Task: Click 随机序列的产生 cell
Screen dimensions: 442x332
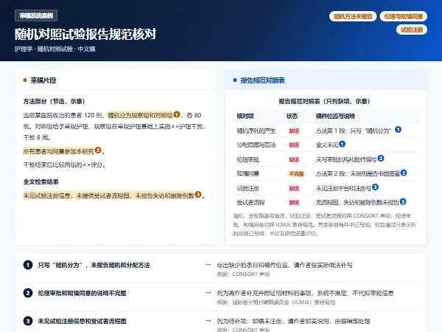Action: (x=256, y=131)
